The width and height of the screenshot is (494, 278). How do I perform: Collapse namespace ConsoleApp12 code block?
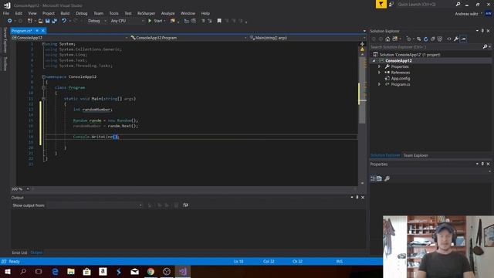tap(43, 76)
